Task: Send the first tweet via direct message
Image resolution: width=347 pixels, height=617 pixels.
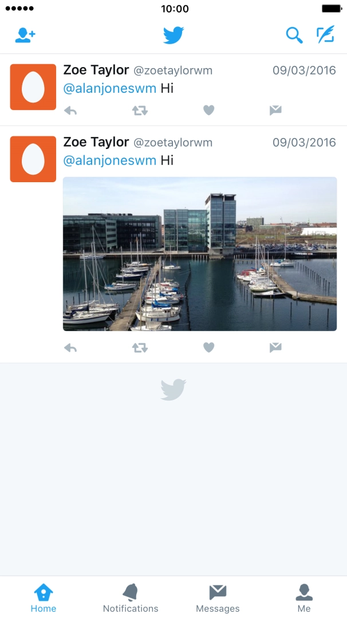Action: tap(275, 109)
